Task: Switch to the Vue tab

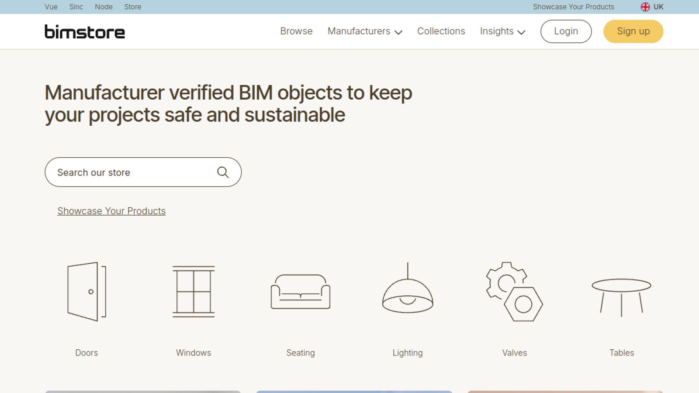Action: tap(51, 7)
